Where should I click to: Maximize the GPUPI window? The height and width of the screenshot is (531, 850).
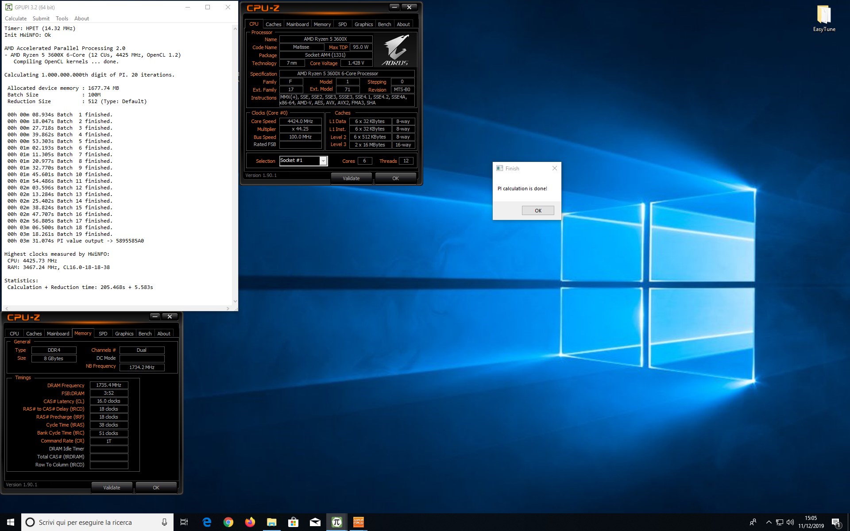click(x=208, y=7)
